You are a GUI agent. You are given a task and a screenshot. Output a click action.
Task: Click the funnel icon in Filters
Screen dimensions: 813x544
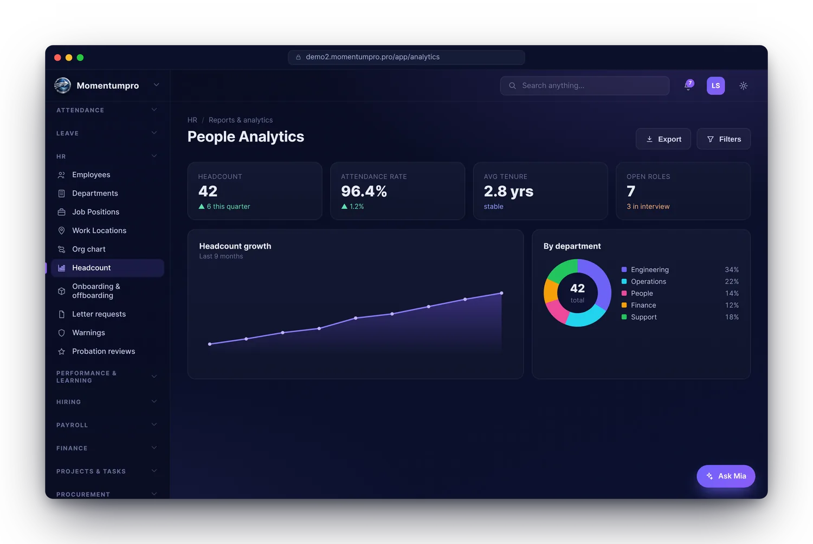point(711,139)
